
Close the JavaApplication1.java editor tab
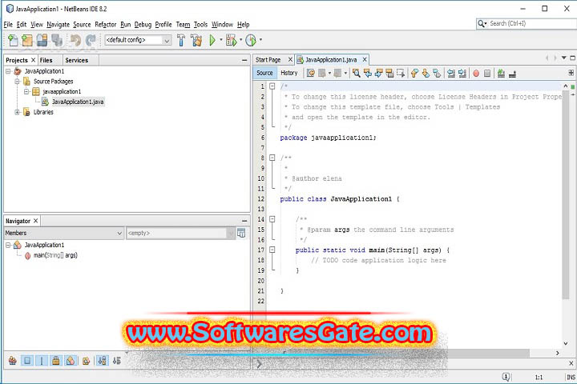365,59
